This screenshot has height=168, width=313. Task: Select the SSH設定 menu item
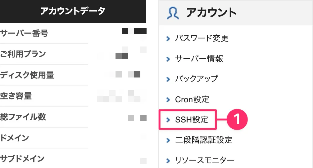pos(192,120)
